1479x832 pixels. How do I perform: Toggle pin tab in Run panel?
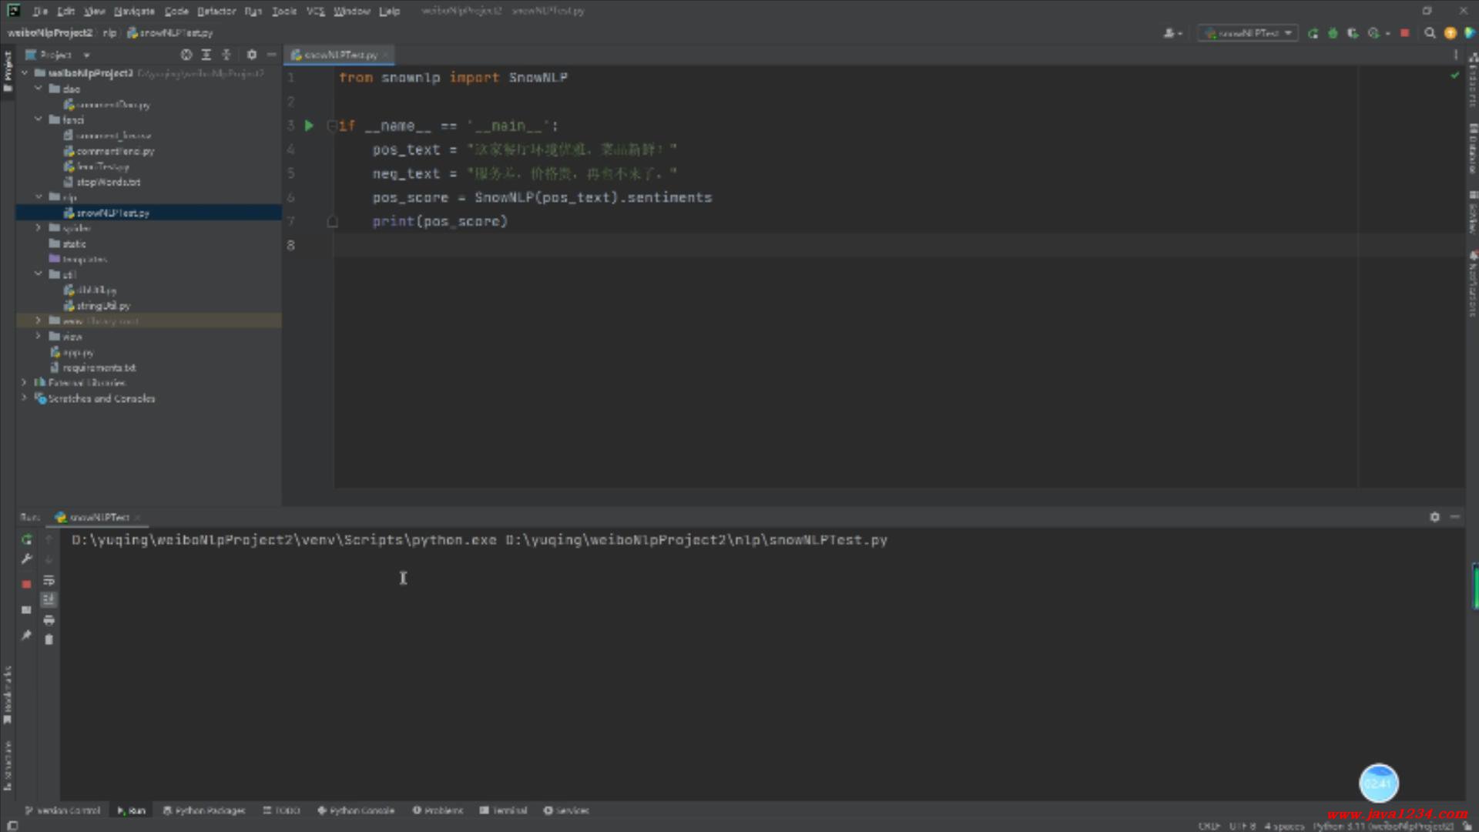tap(27, 636)
